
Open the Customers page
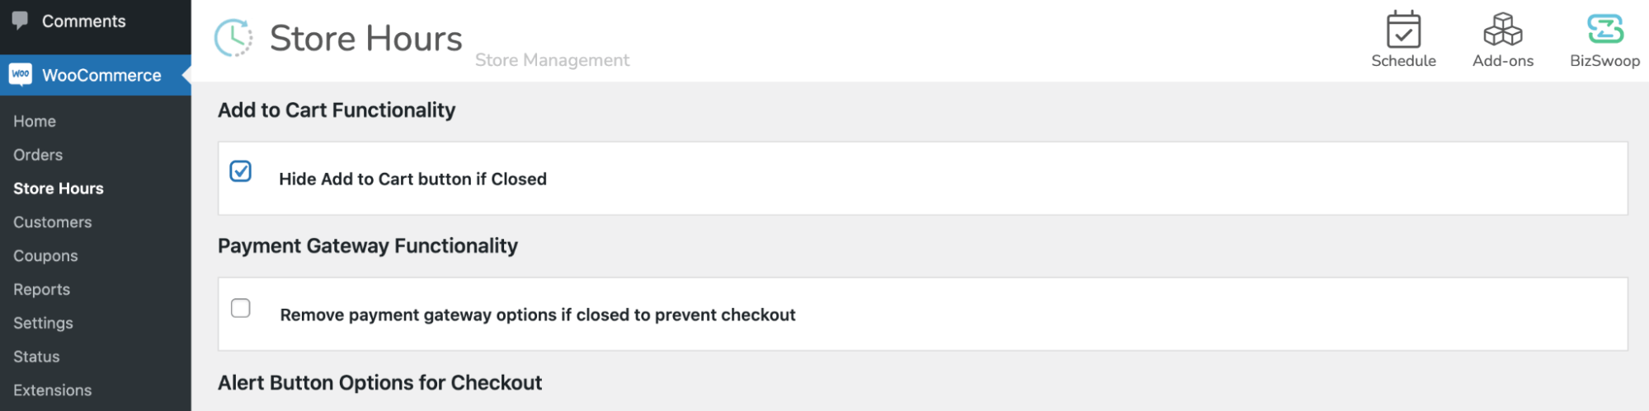coord(53,222)
